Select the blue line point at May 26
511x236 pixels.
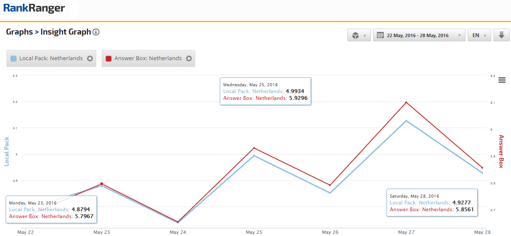coord(330,193)
